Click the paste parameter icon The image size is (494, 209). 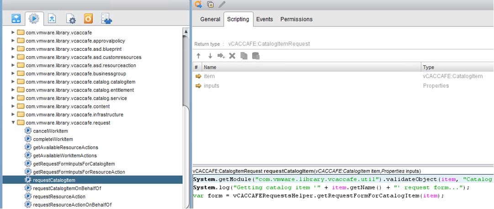(x=256, y=56)
